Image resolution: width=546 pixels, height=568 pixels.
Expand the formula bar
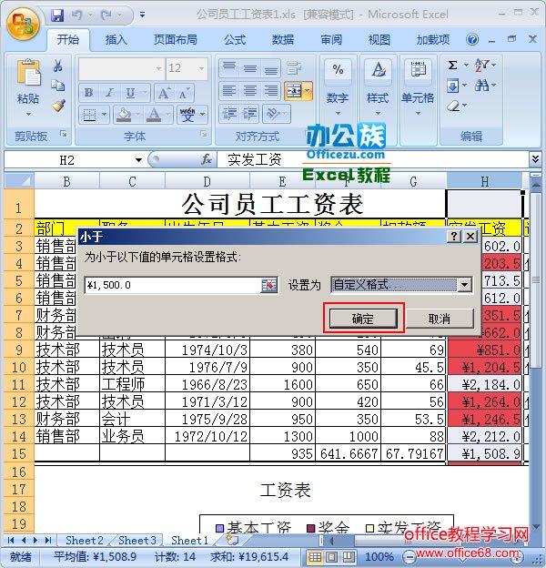point(535,158)
